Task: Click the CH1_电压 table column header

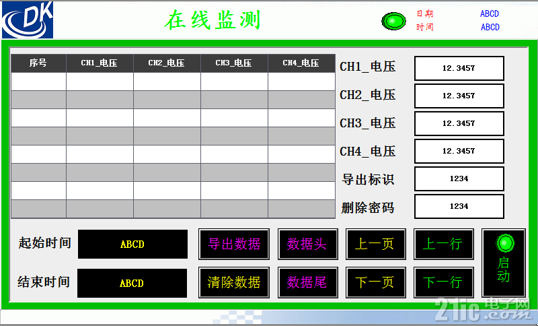Action: tap(100, 63)
